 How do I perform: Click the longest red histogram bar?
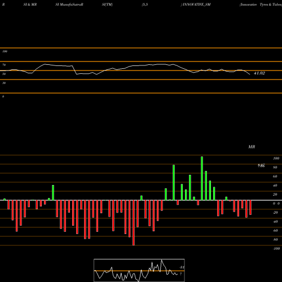(x=134, y=223)
